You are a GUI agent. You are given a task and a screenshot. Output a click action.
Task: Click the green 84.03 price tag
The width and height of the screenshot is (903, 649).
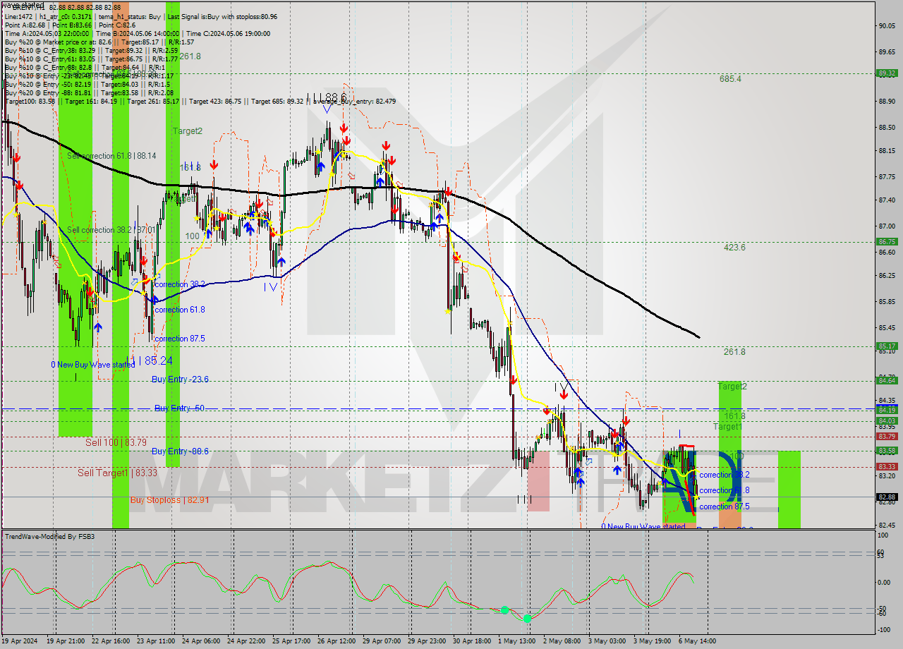pos(887,421)
